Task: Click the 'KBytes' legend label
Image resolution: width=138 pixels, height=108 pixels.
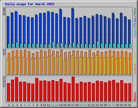Action: (135, 97)
